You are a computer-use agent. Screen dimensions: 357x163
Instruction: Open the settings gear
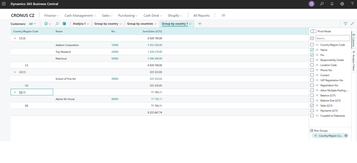pos(342,4)
